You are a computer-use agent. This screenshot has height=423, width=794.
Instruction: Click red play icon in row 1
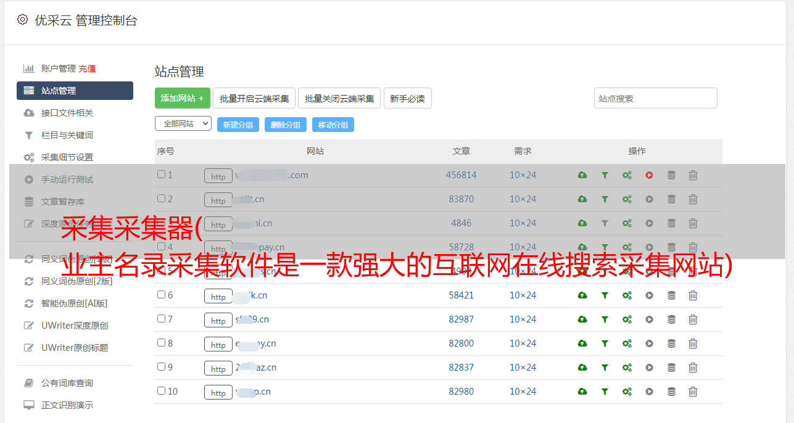649,175
